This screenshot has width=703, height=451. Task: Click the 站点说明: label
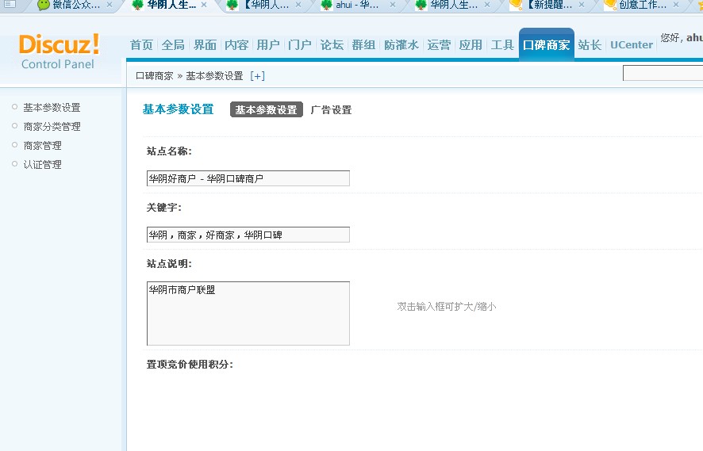point(169,264)
